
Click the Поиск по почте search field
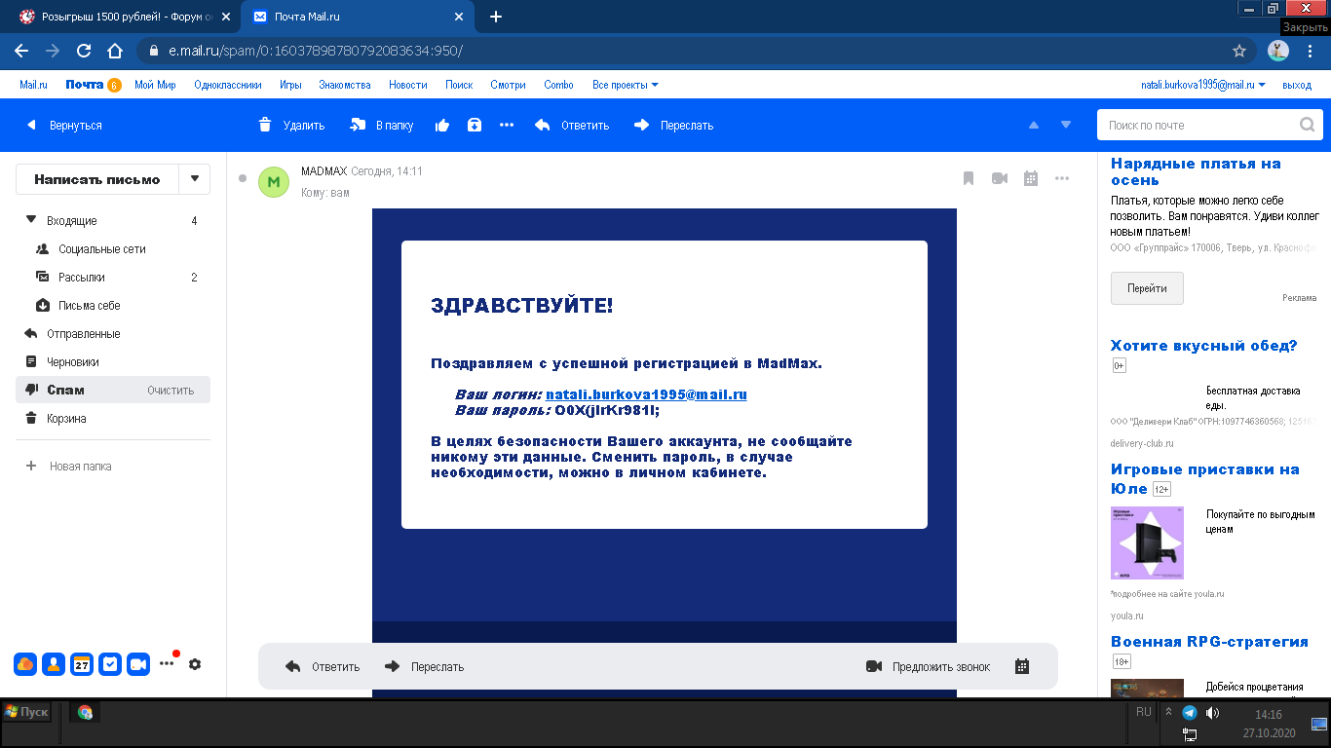coord(1197,125)
